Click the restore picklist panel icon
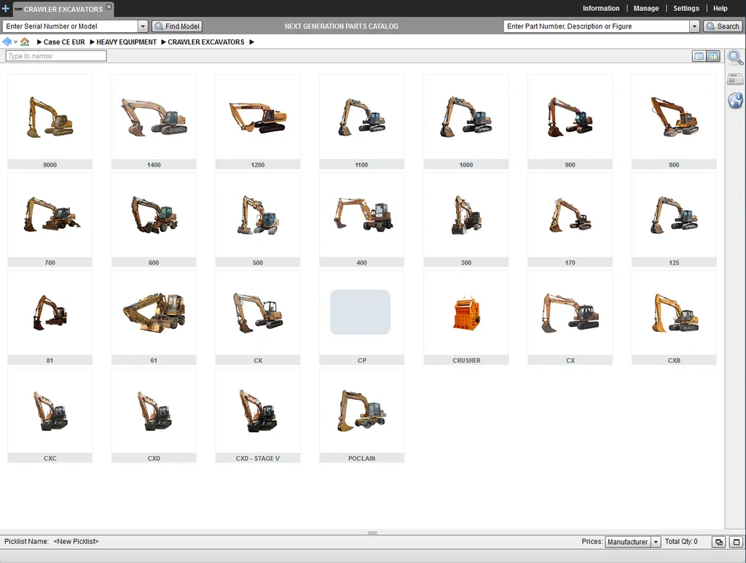This screenshot has height=563, width=746. click(x=718, y=542)
